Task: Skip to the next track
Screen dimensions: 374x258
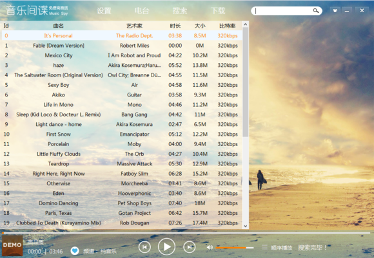Action: (x=190, y=247)
